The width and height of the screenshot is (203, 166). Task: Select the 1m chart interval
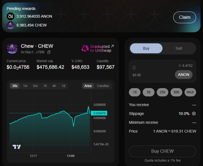[25, 86]
